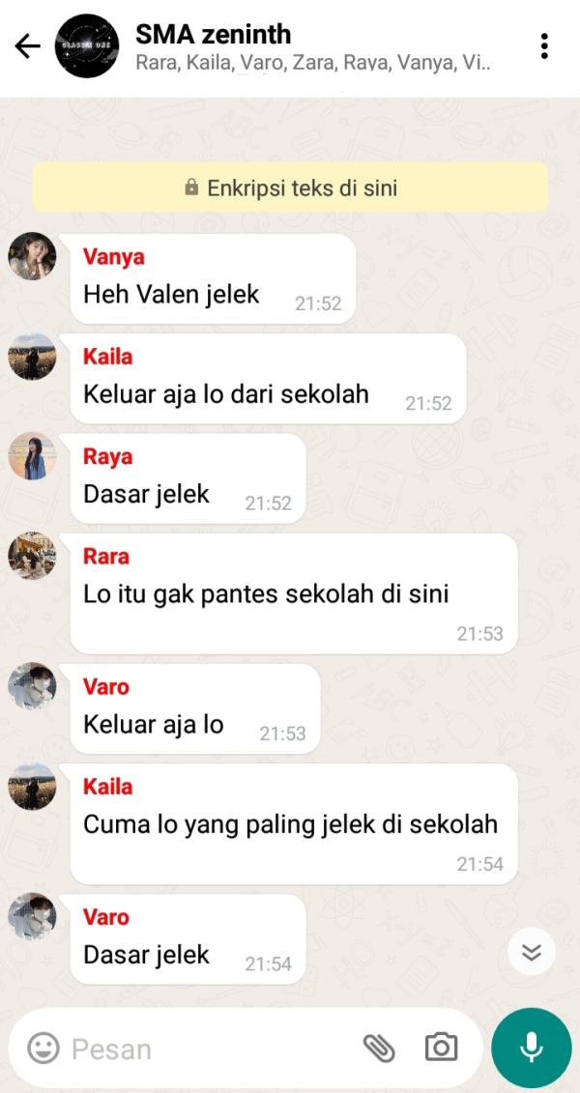The width and height of the screenshot is (580, 1093).
Task: Tap the paperclip attachment icon
Action: click(x=379, y=1048)
